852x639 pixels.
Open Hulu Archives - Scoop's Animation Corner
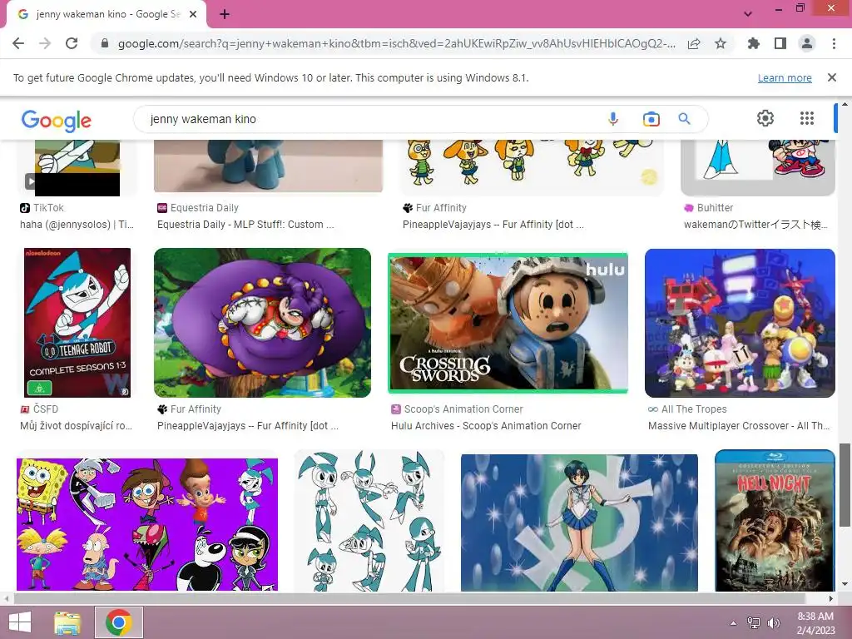pos(486,426)
